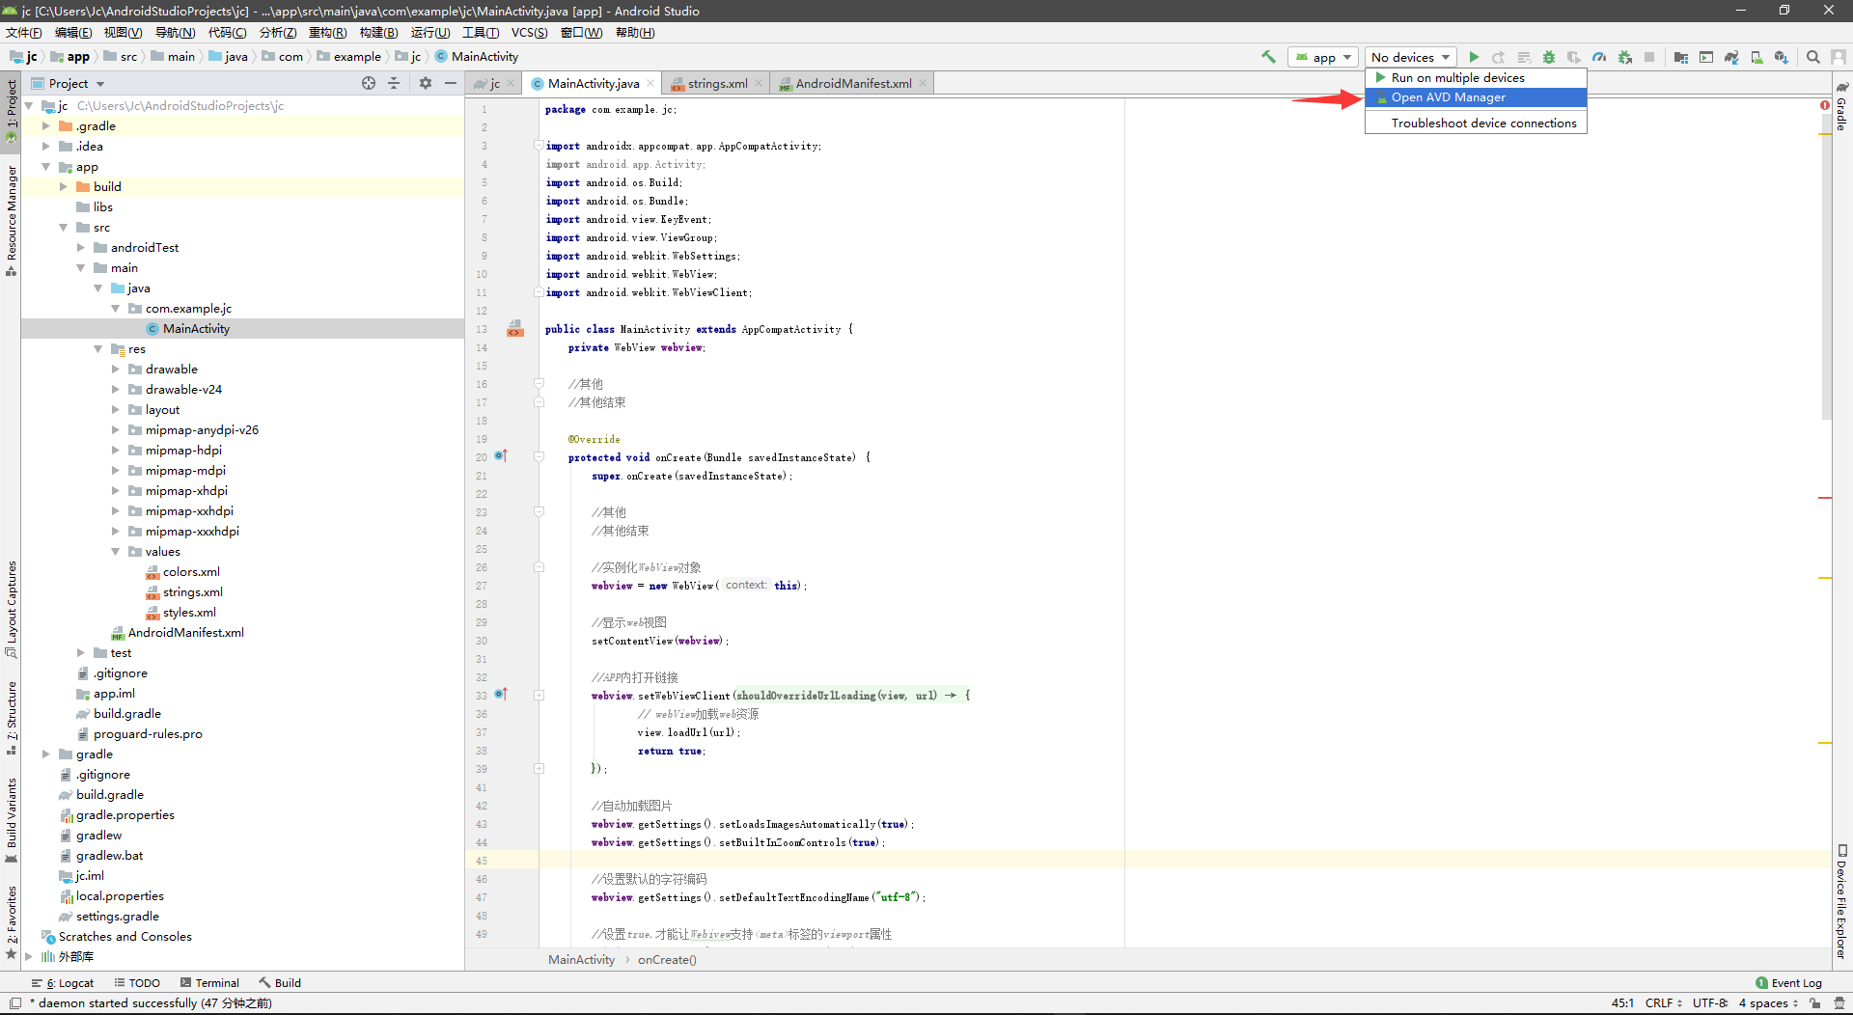Toggle the Z: Structure side panel
Screen dimensions: 1853x1015
pyautogui.click(x=12, y=719)
